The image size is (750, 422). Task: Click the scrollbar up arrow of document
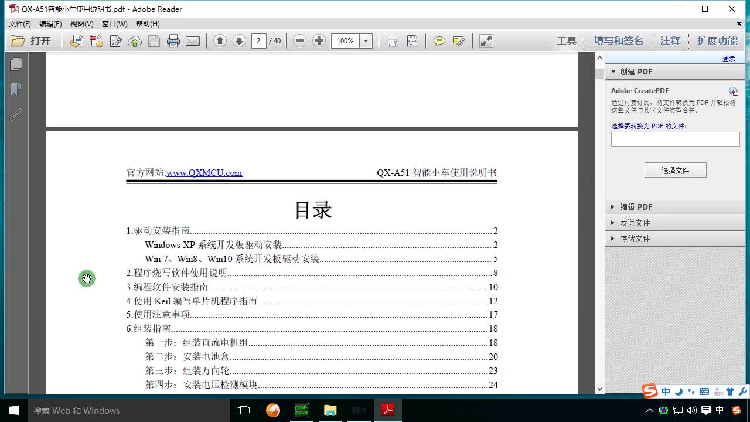tap(599, 57)
